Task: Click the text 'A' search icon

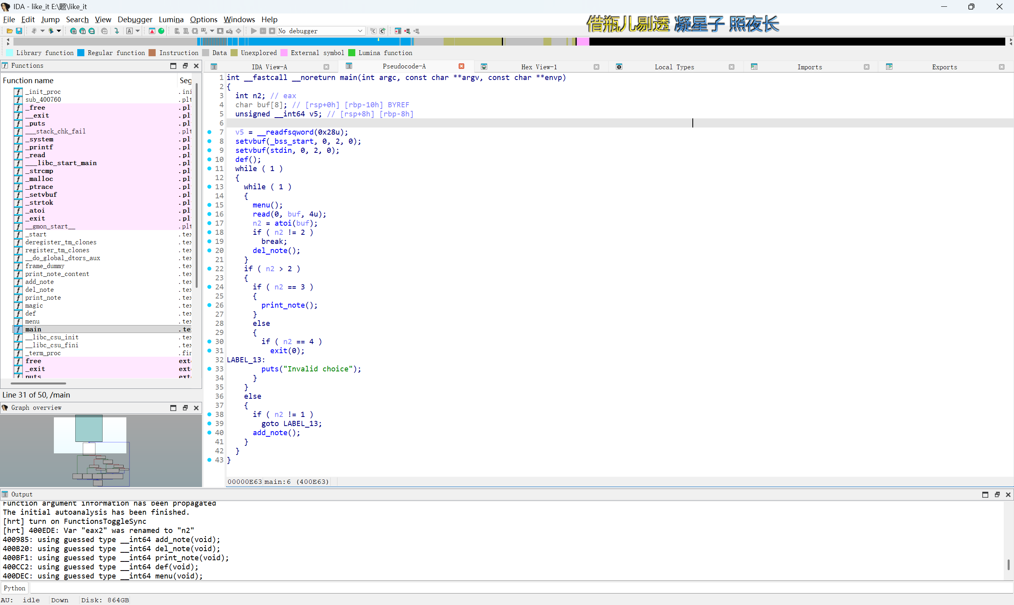Action: click(130, 31)
